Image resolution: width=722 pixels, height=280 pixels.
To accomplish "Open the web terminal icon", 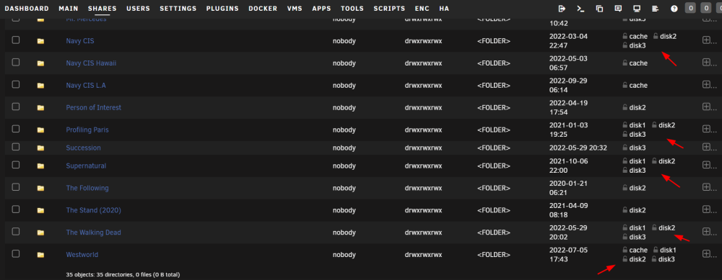I will (x=580, y=9).
